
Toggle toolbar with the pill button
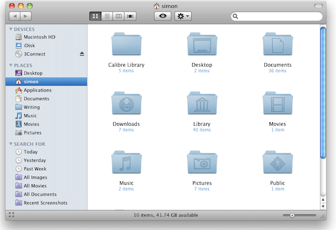[x=319, y=6]
